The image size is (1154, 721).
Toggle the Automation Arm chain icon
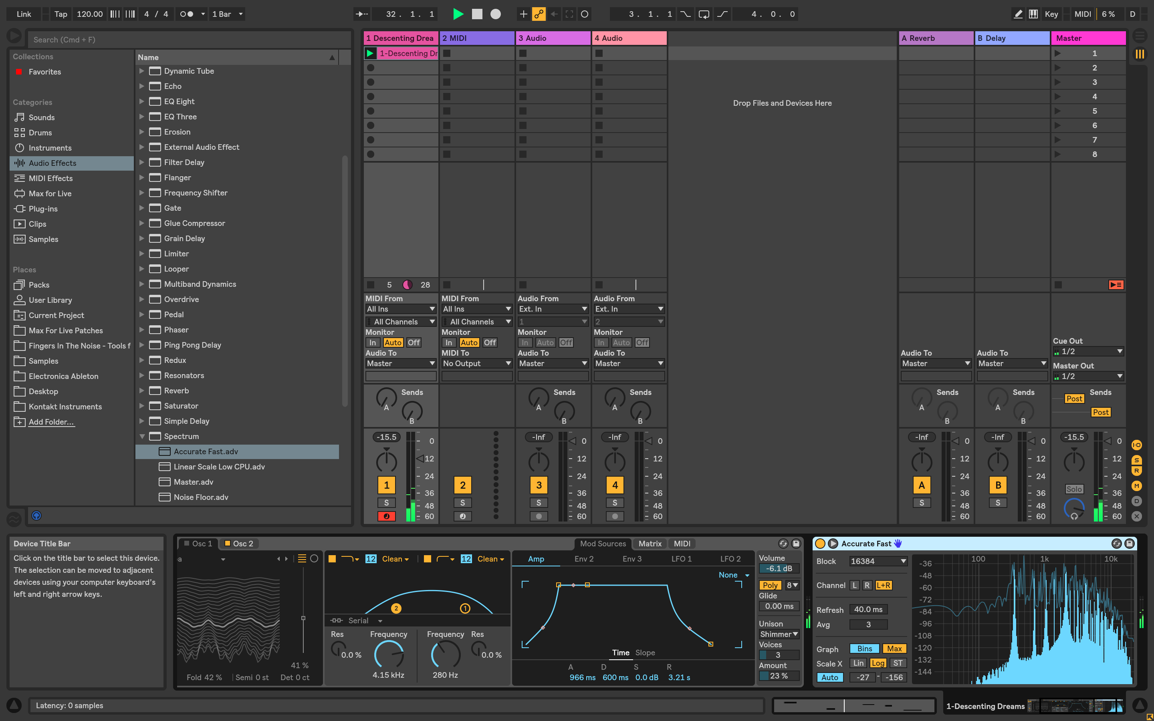coord(539,14)
